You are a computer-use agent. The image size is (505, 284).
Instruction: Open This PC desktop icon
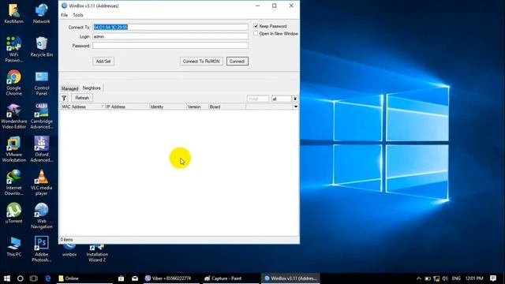(13, 247)
